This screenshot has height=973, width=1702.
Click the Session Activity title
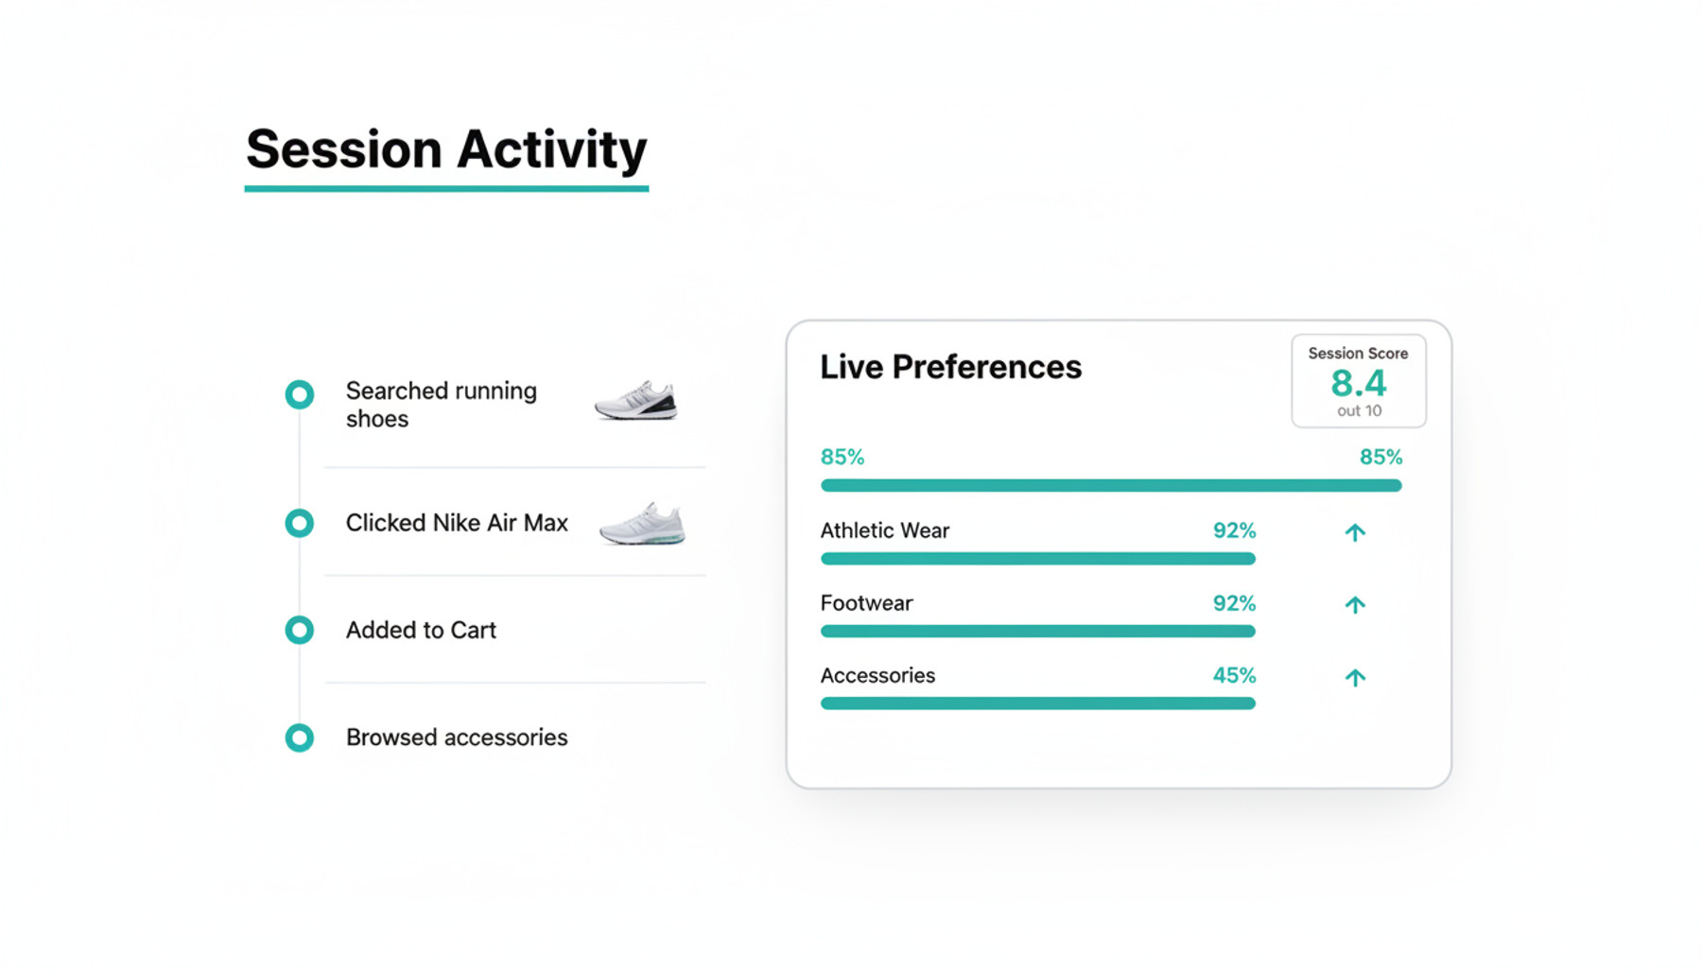[446, 149]
